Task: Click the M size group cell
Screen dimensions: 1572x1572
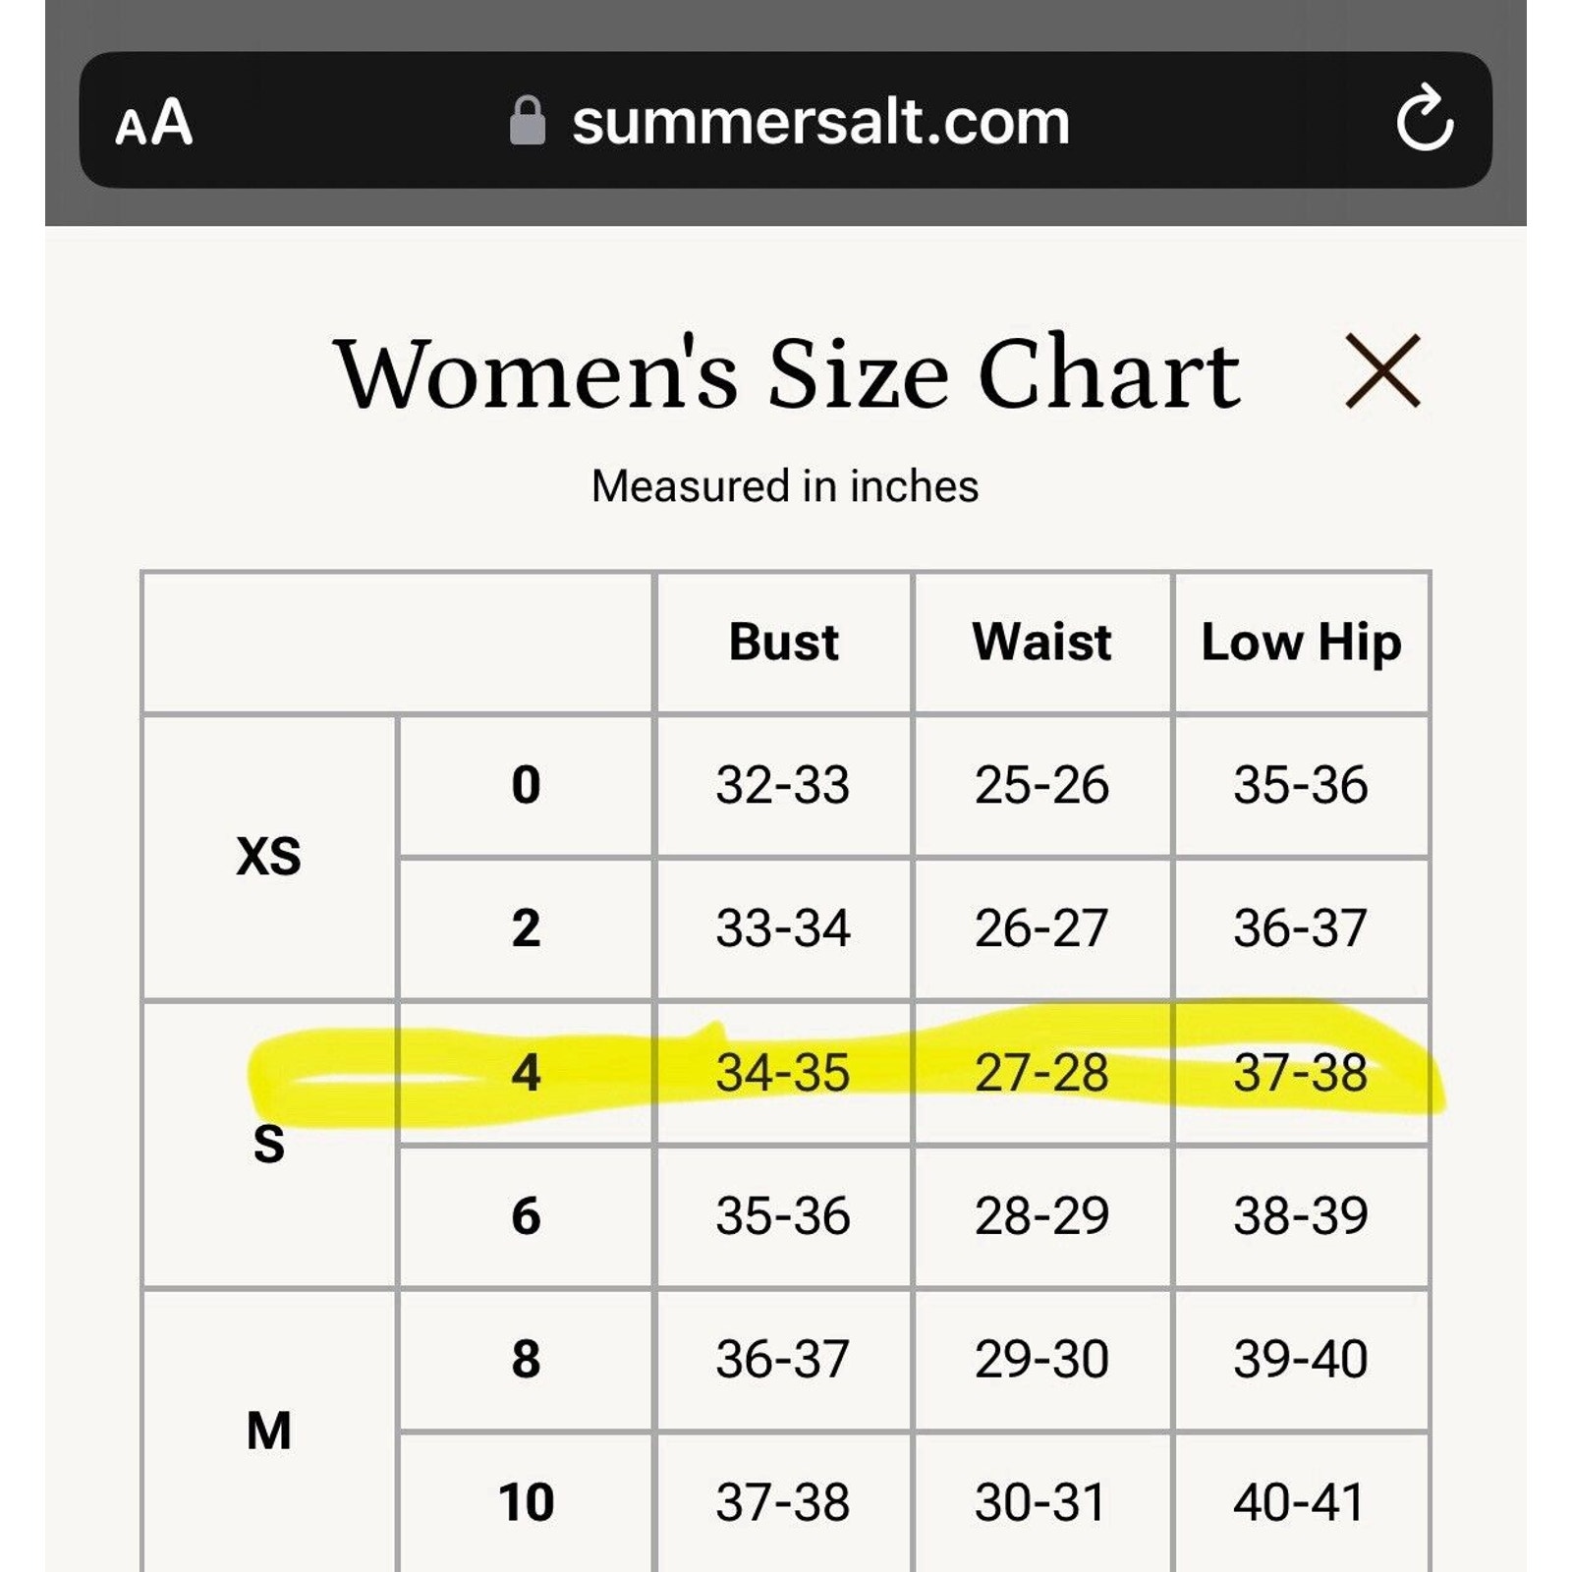Action: [x=269, y=1431]
